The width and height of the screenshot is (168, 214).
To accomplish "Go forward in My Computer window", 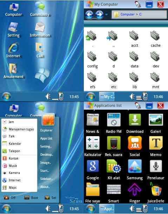I will point(100,14).
